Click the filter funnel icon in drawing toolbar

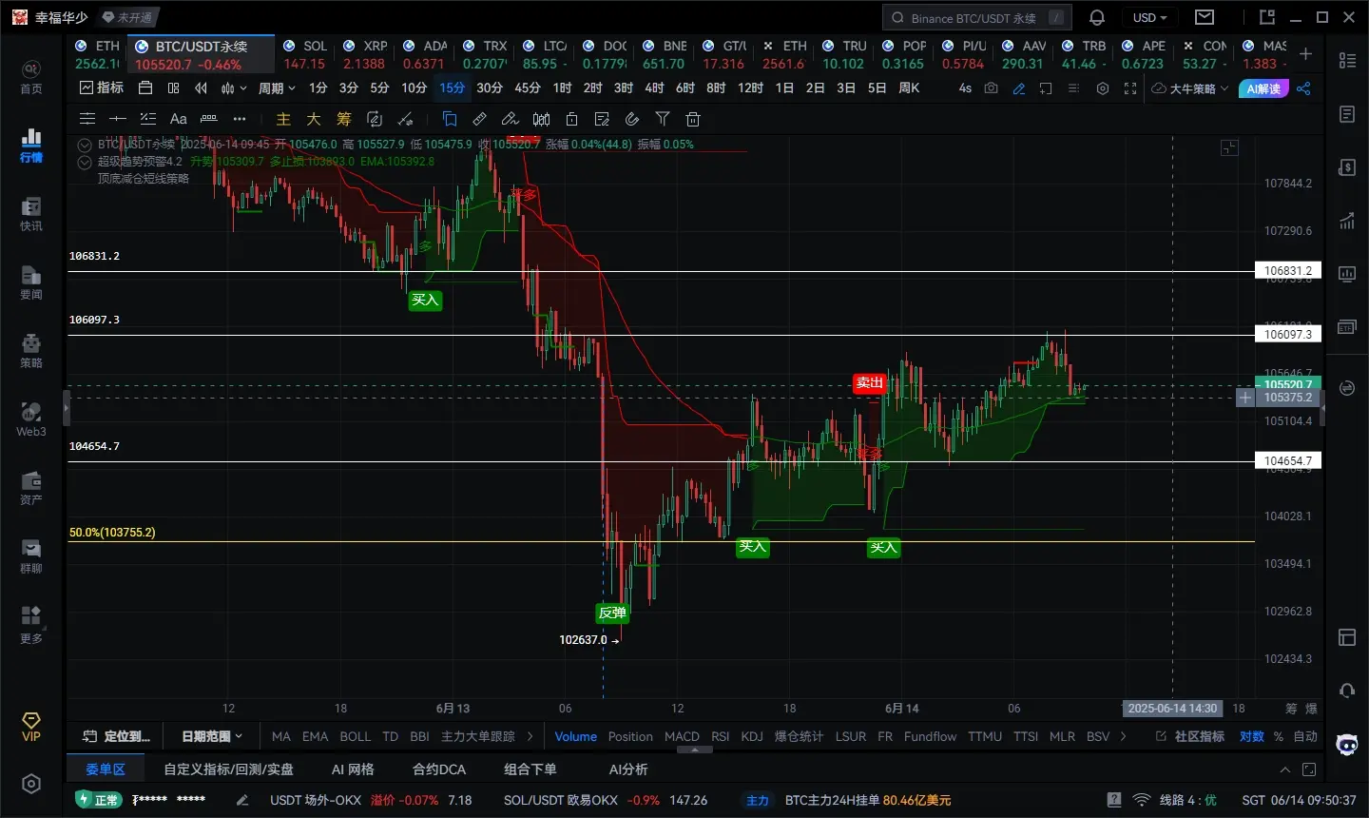tap(663, 119)
